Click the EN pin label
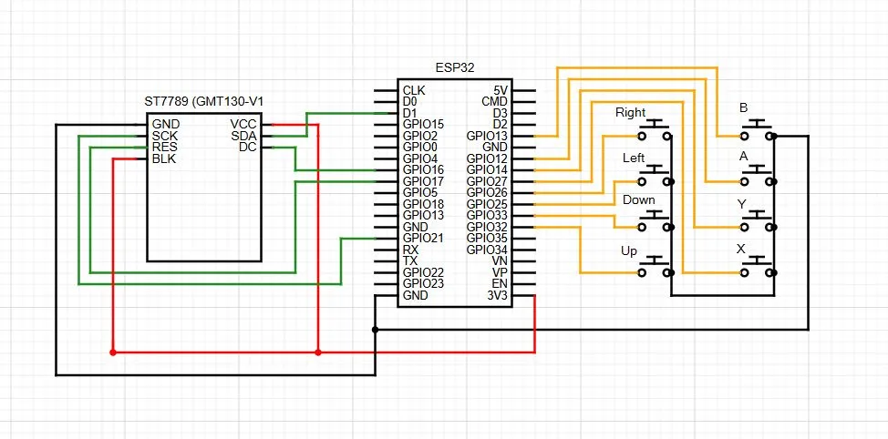 (x=500, y=283)
